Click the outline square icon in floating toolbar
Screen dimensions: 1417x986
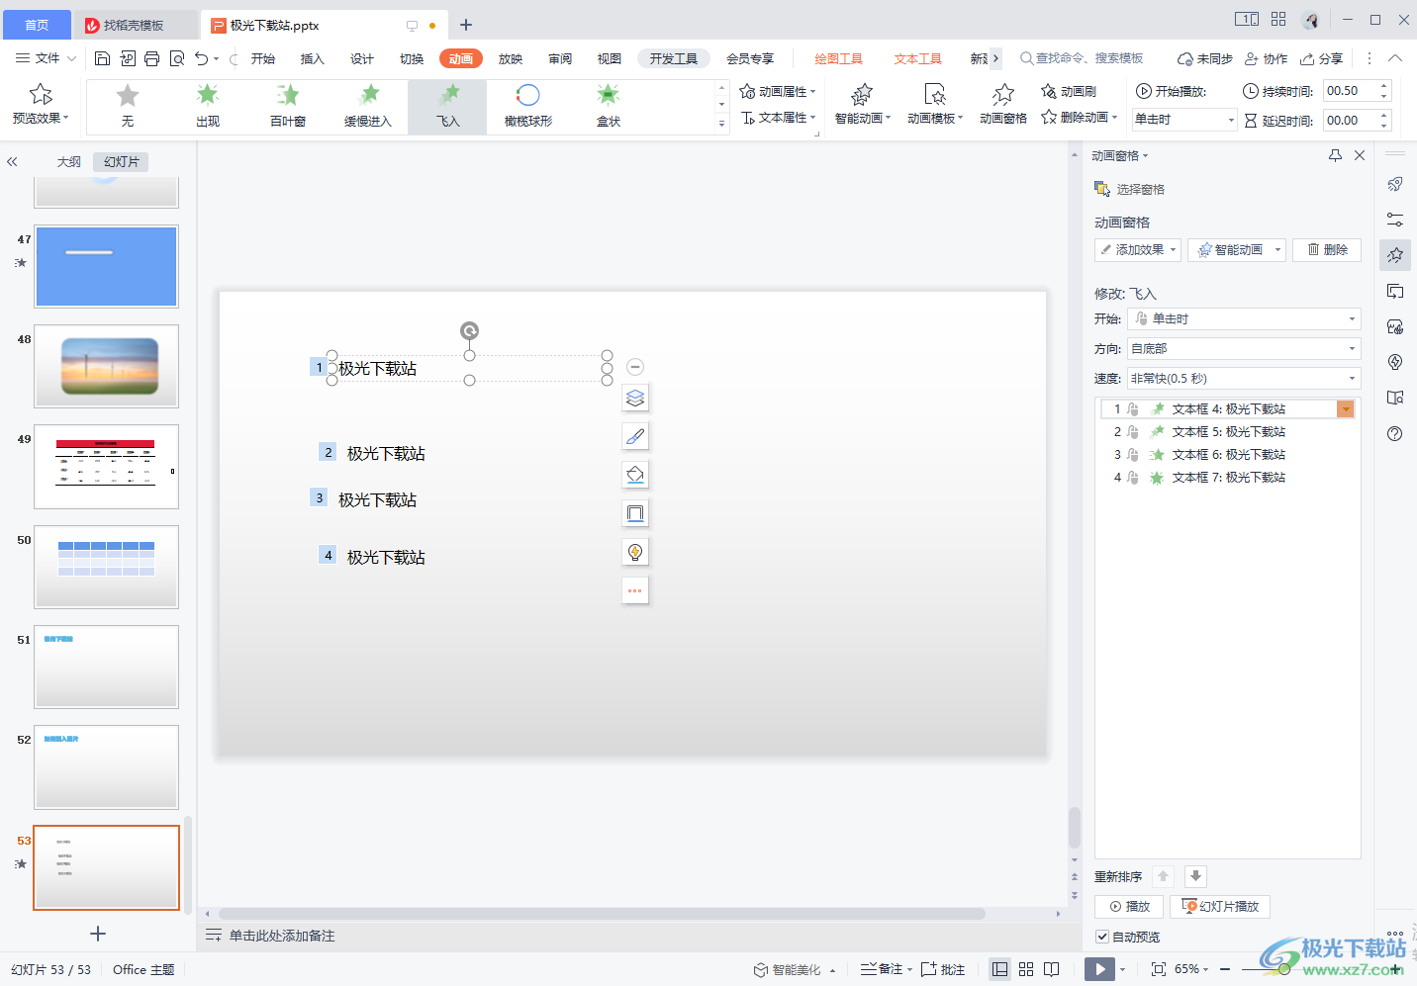coord(635,513)
